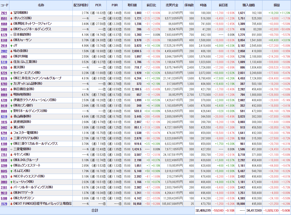Click the green up arrow beside JT
This screenshot has width=291, height=215.
(11, 45)
